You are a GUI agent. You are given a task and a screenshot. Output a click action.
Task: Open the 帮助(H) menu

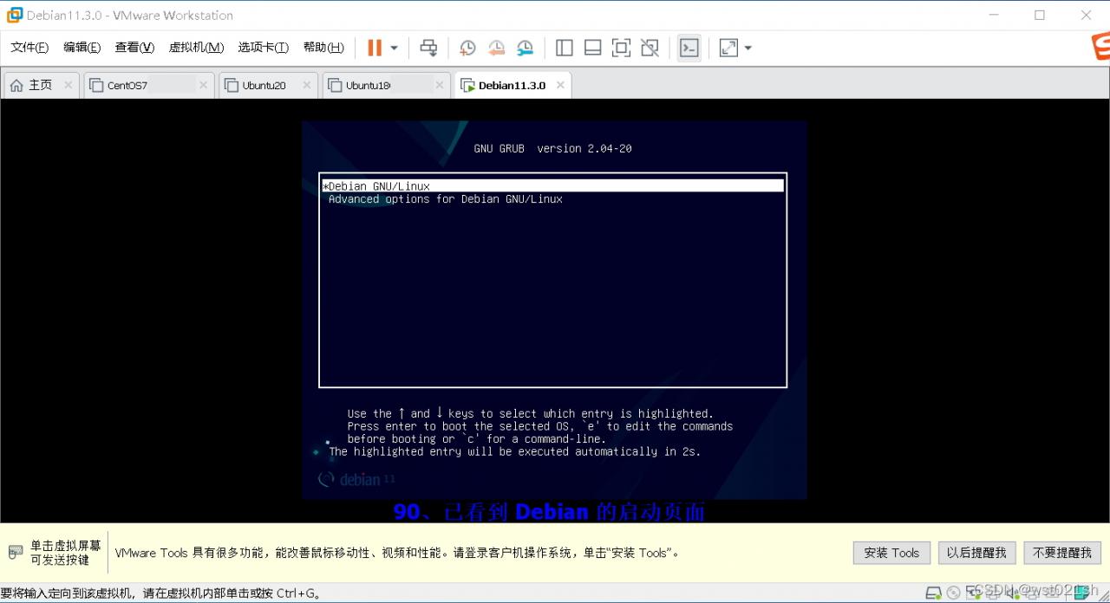(x=323, y=48)
